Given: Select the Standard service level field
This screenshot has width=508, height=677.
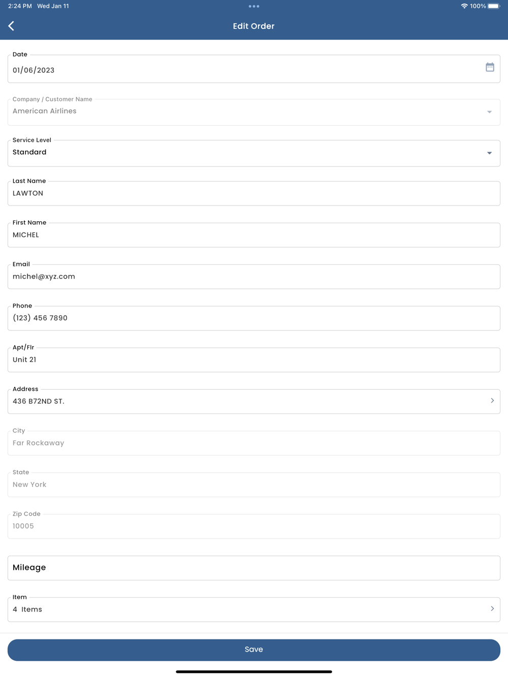Looking at the screenshot, I should pyautogui.click(x=254, y=153).
